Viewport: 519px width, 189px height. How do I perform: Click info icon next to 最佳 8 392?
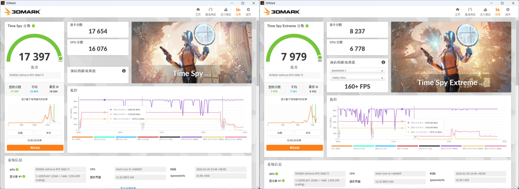pyautogui.click(x=317, y=87)
